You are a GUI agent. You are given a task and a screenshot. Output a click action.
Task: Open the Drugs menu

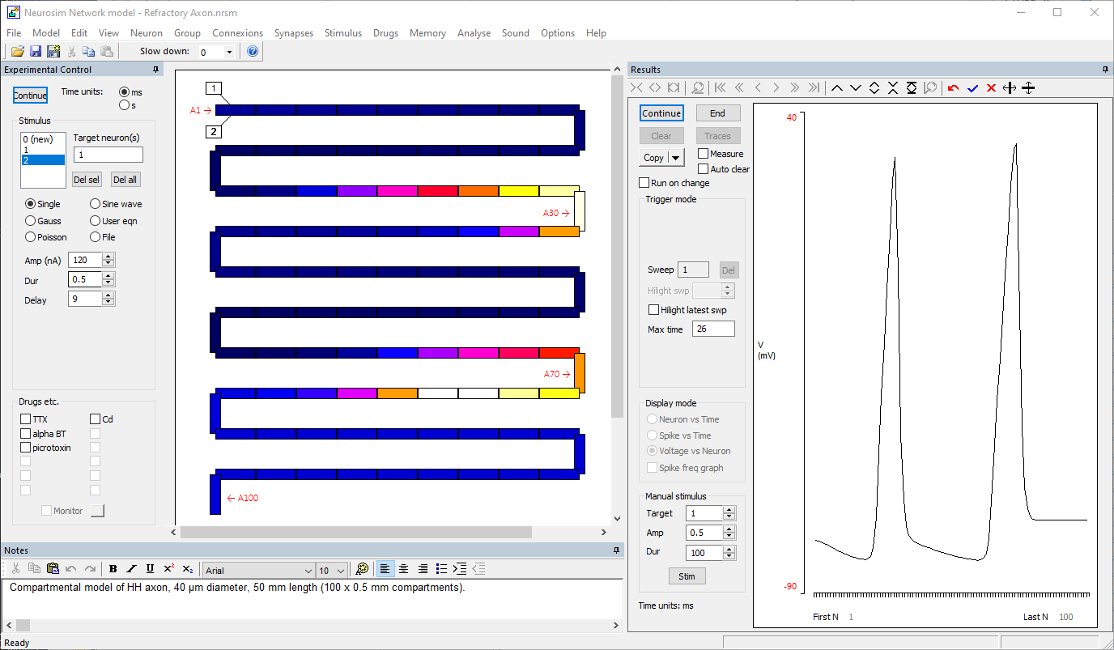[x=386, y=33]
